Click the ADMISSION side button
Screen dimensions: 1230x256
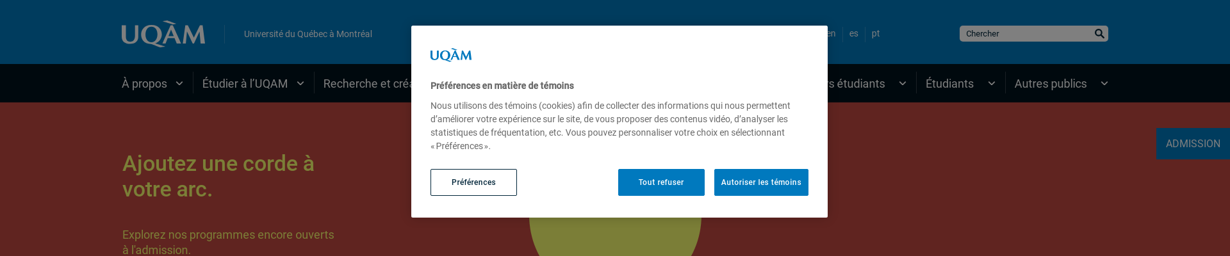1193,144
